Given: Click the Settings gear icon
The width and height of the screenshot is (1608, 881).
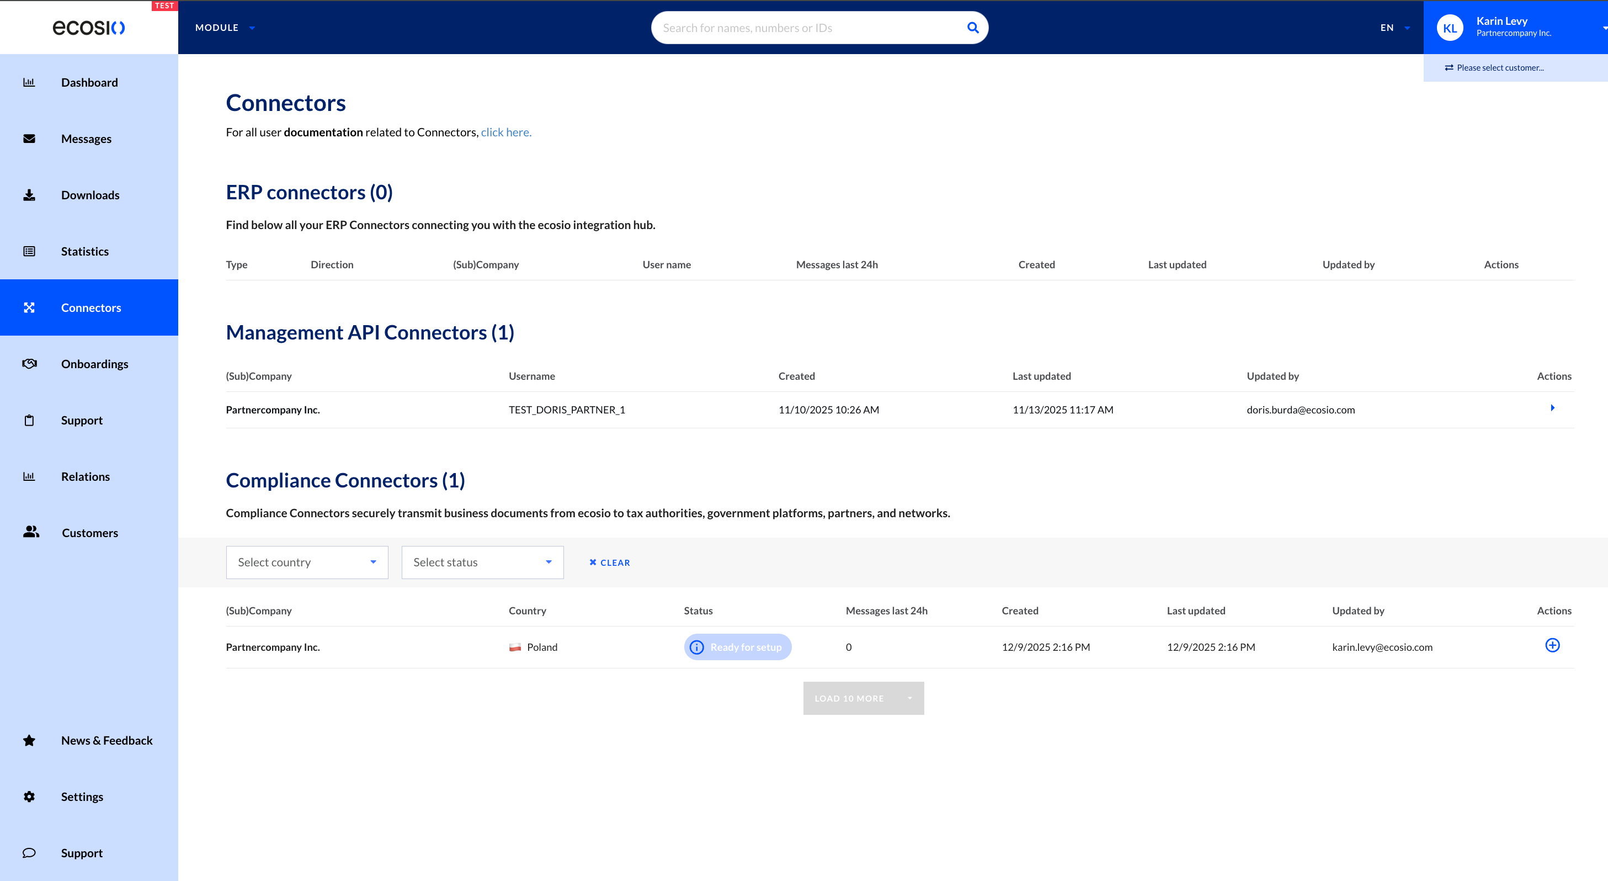Looking at the screenshot, I should 29,797.
